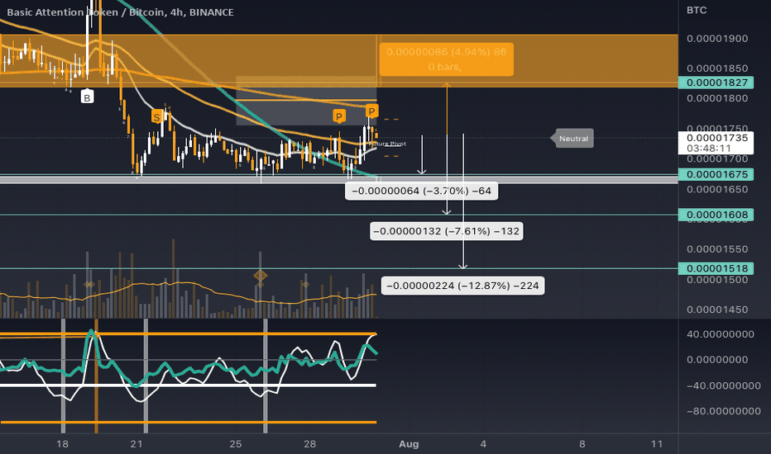
Task: Click the 25 date on time axis
Action: tap(236, 444)
